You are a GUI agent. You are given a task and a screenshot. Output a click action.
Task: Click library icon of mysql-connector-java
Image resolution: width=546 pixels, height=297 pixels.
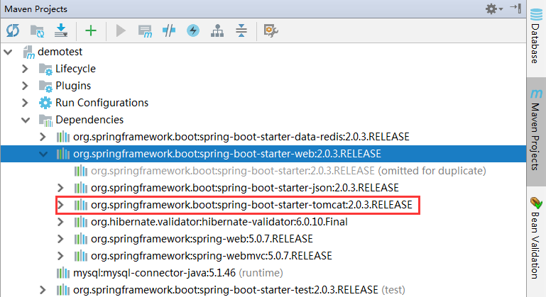[x=63, y=273]
